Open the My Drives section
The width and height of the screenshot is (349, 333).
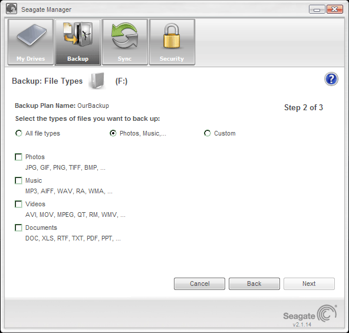pyautogui.click(x=31, y=42)
